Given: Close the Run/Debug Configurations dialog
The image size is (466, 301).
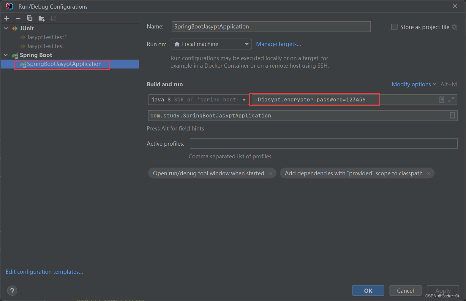Looking at the screenshot, I should coord(455,6).
